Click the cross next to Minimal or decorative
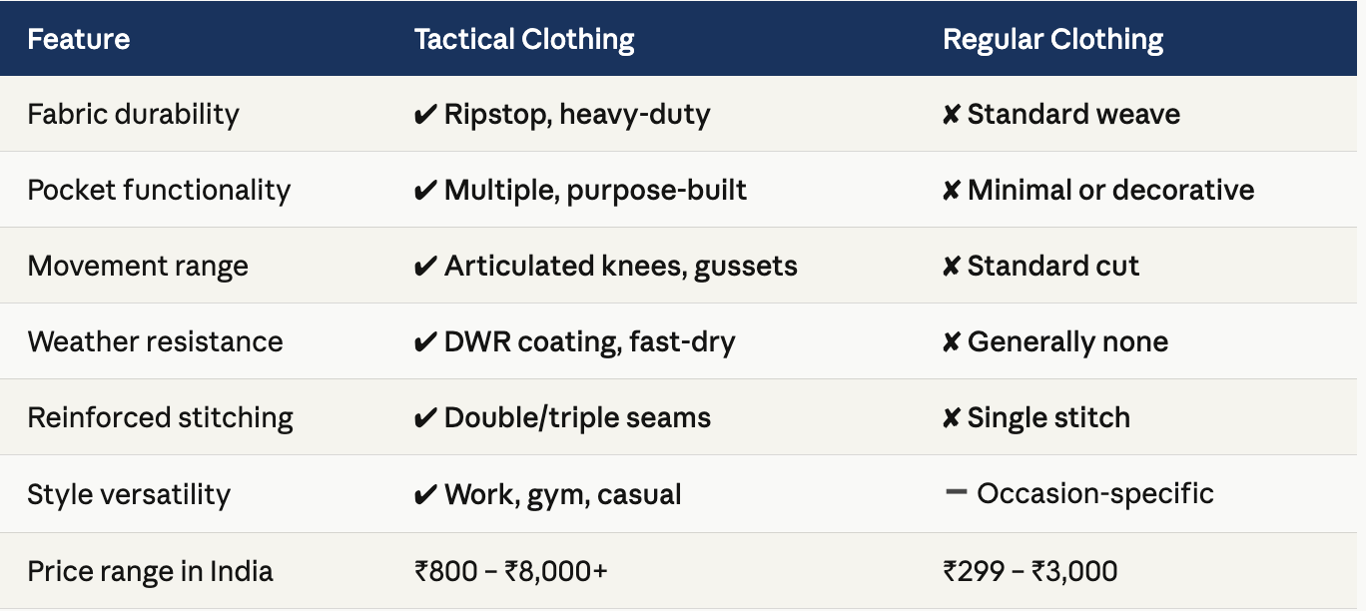Viewport: 1366px width, 611px height. 952,191
